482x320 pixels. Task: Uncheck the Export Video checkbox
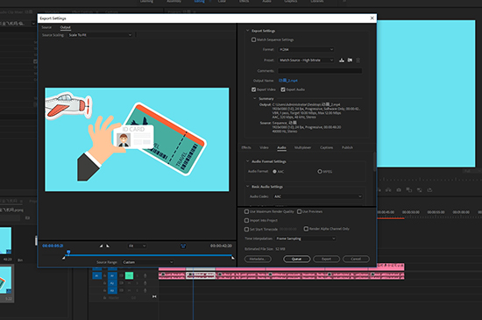click(x=253, y=89)
